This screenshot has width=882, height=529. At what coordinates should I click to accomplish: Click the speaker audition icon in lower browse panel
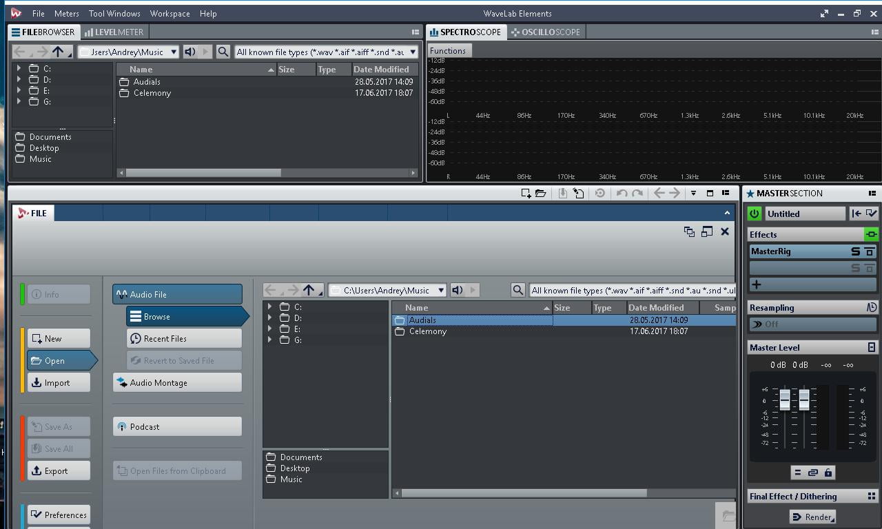(458, 290)
